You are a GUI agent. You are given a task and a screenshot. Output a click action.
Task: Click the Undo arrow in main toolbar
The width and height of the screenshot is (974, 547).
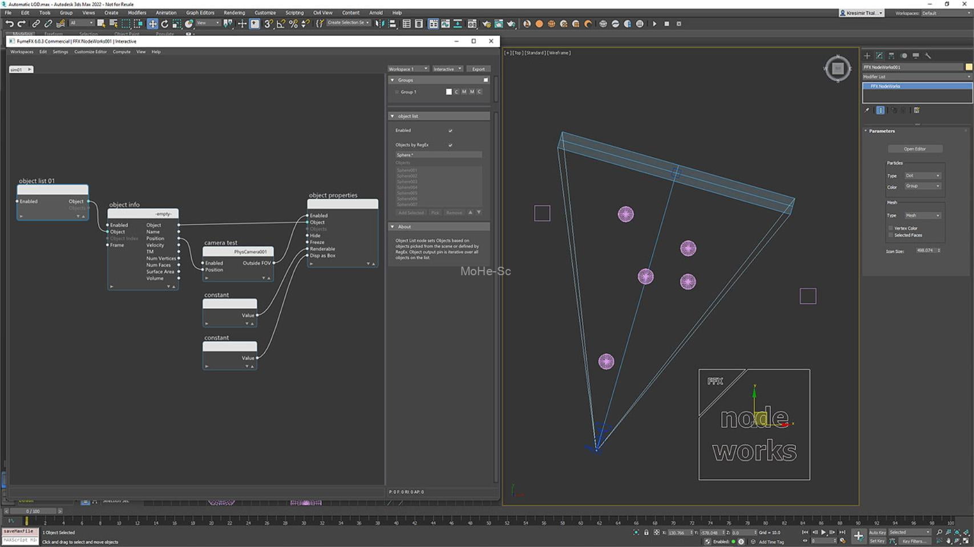(9, 23)
